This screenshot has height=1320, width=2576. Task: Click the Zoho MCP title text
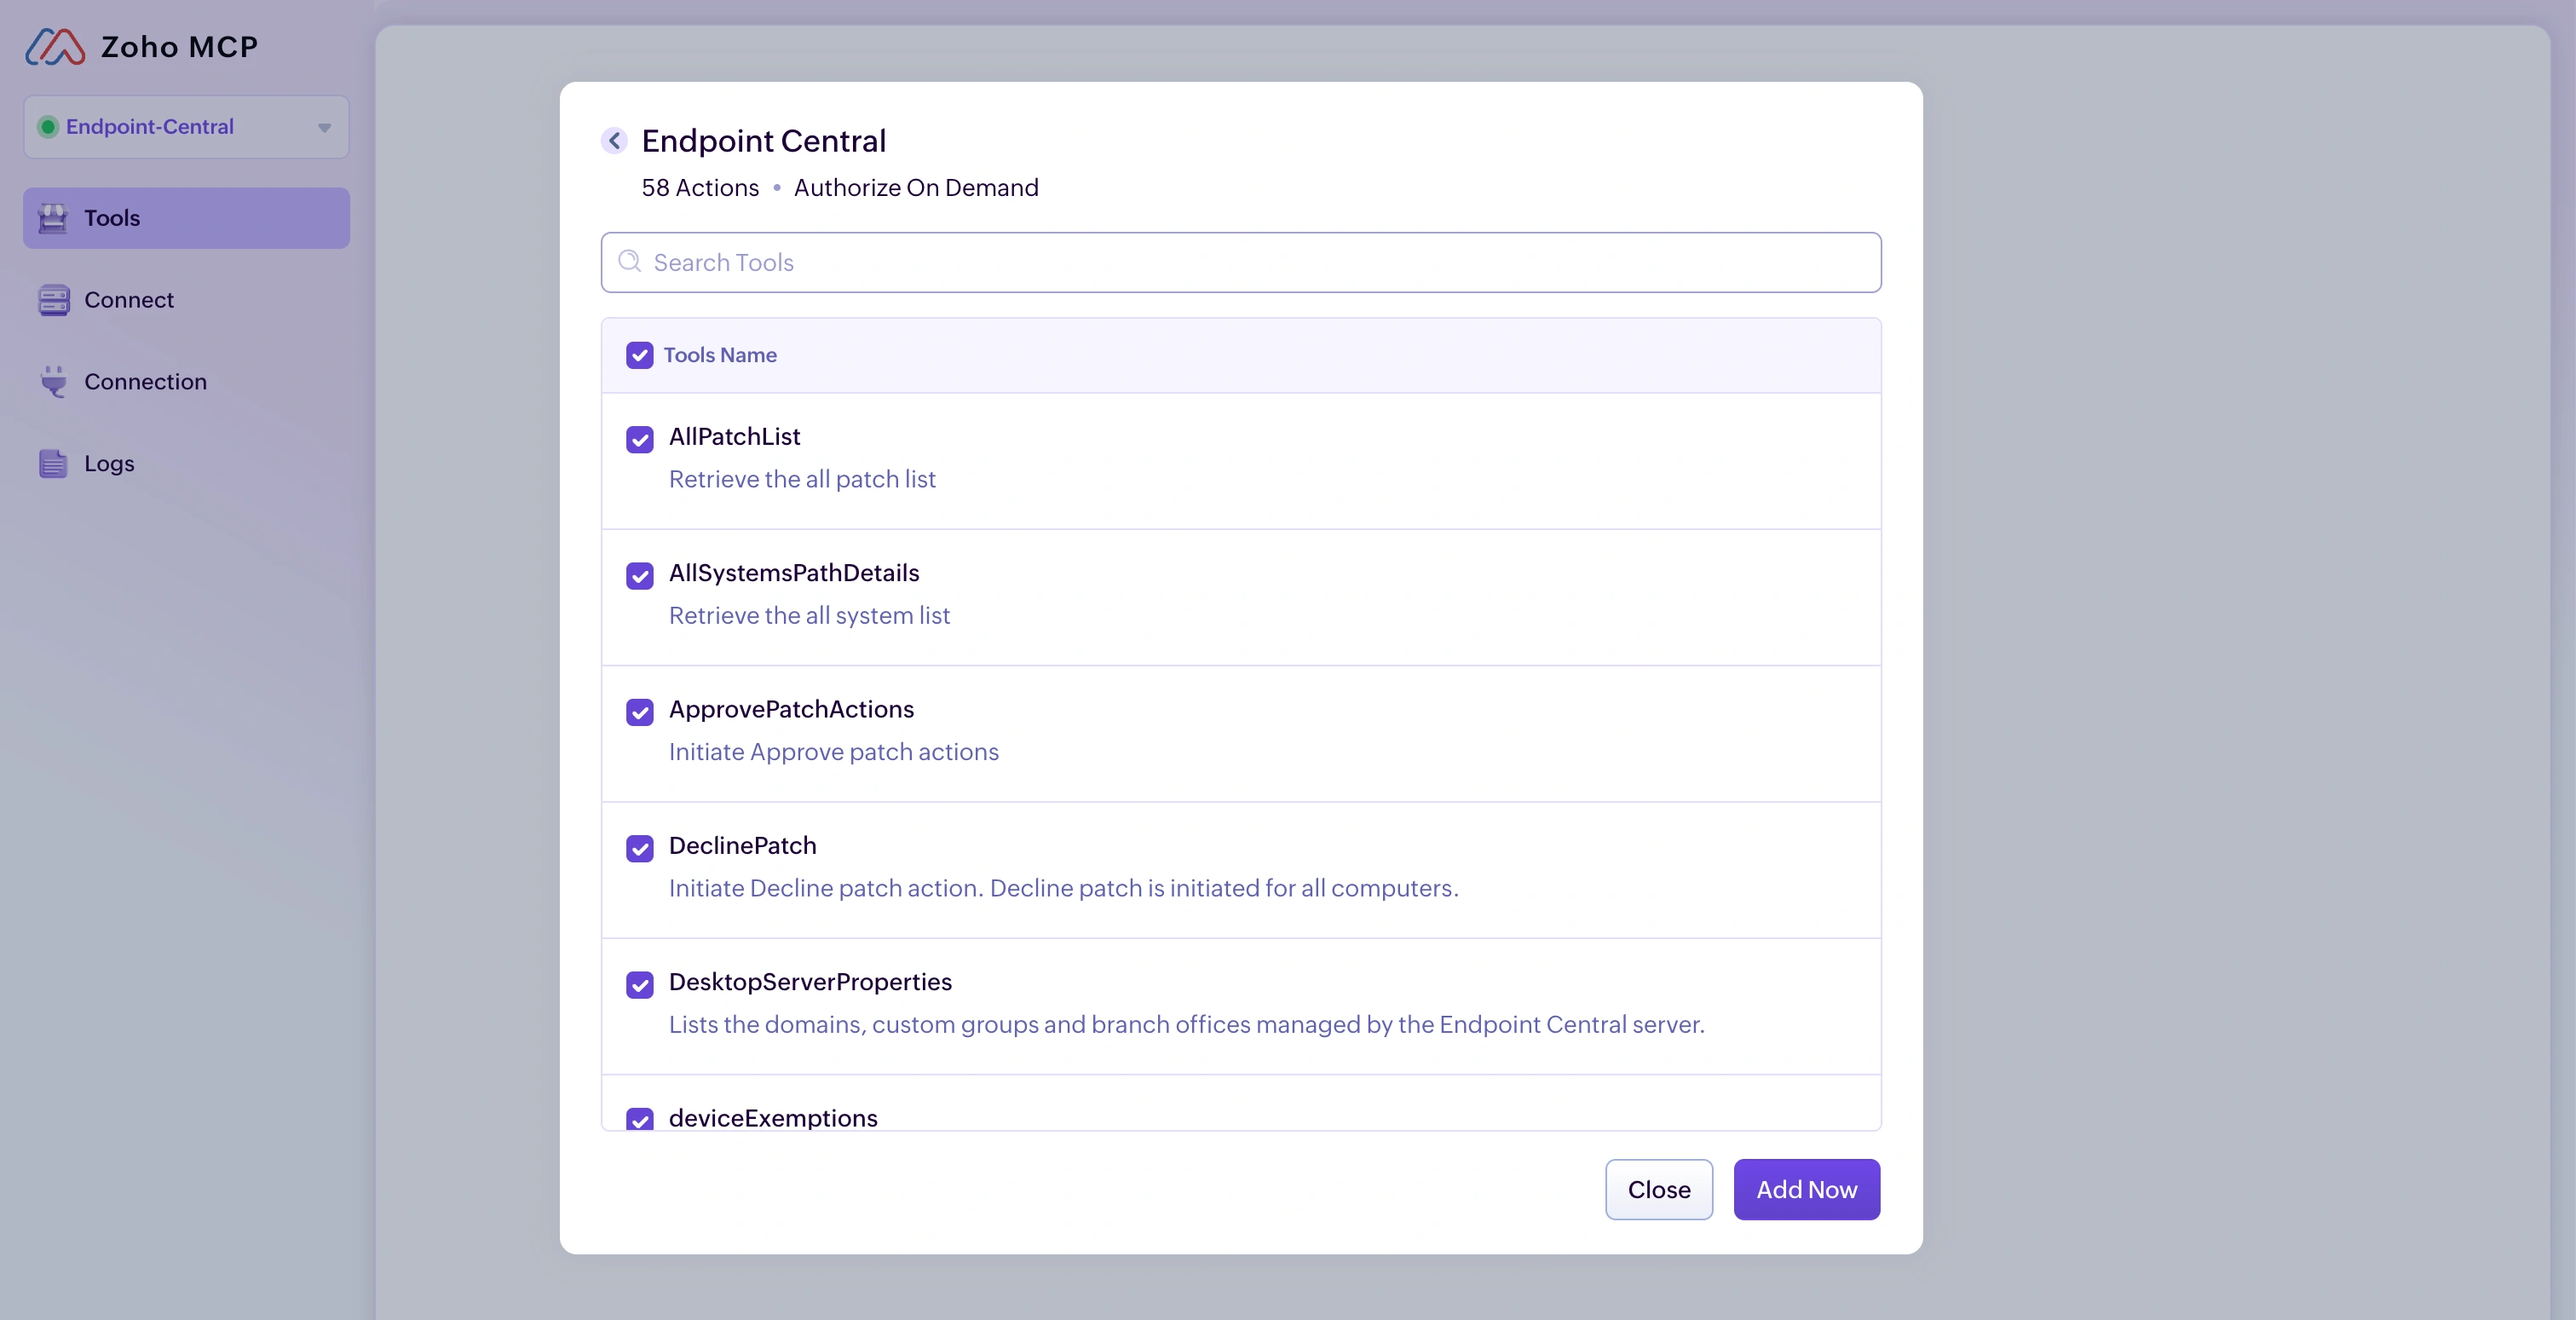pos(180,47)
